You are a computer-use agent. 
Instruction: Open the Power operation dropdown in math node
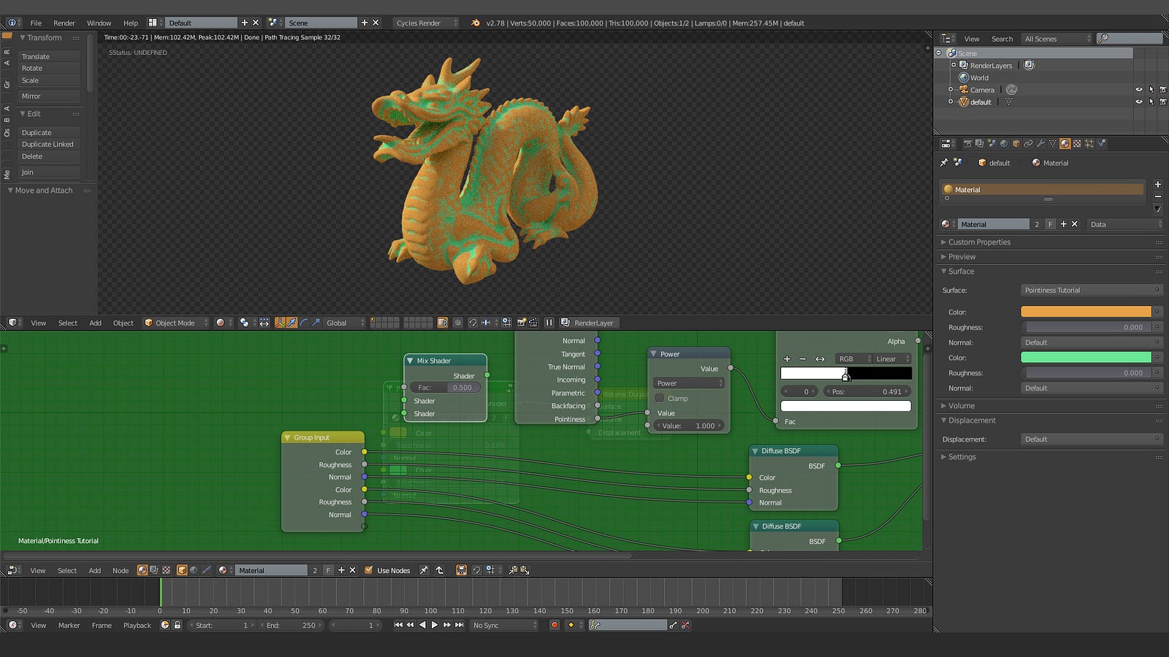[x=688, y=383]
